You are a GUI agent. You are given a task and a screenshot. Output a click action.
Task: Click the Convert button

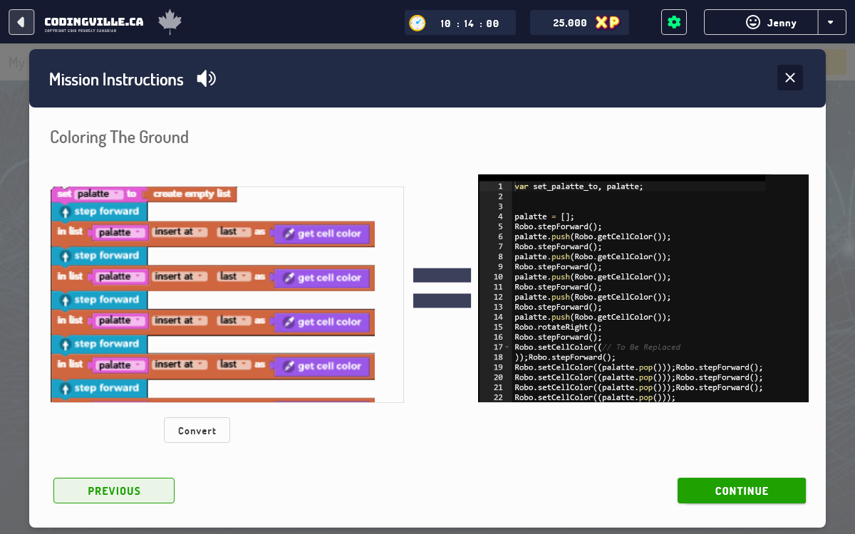[197, 430]
